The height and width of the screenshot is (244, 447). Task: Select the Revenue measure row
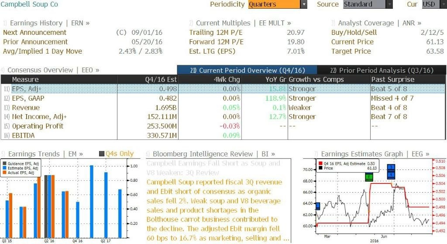coord(223,108)
